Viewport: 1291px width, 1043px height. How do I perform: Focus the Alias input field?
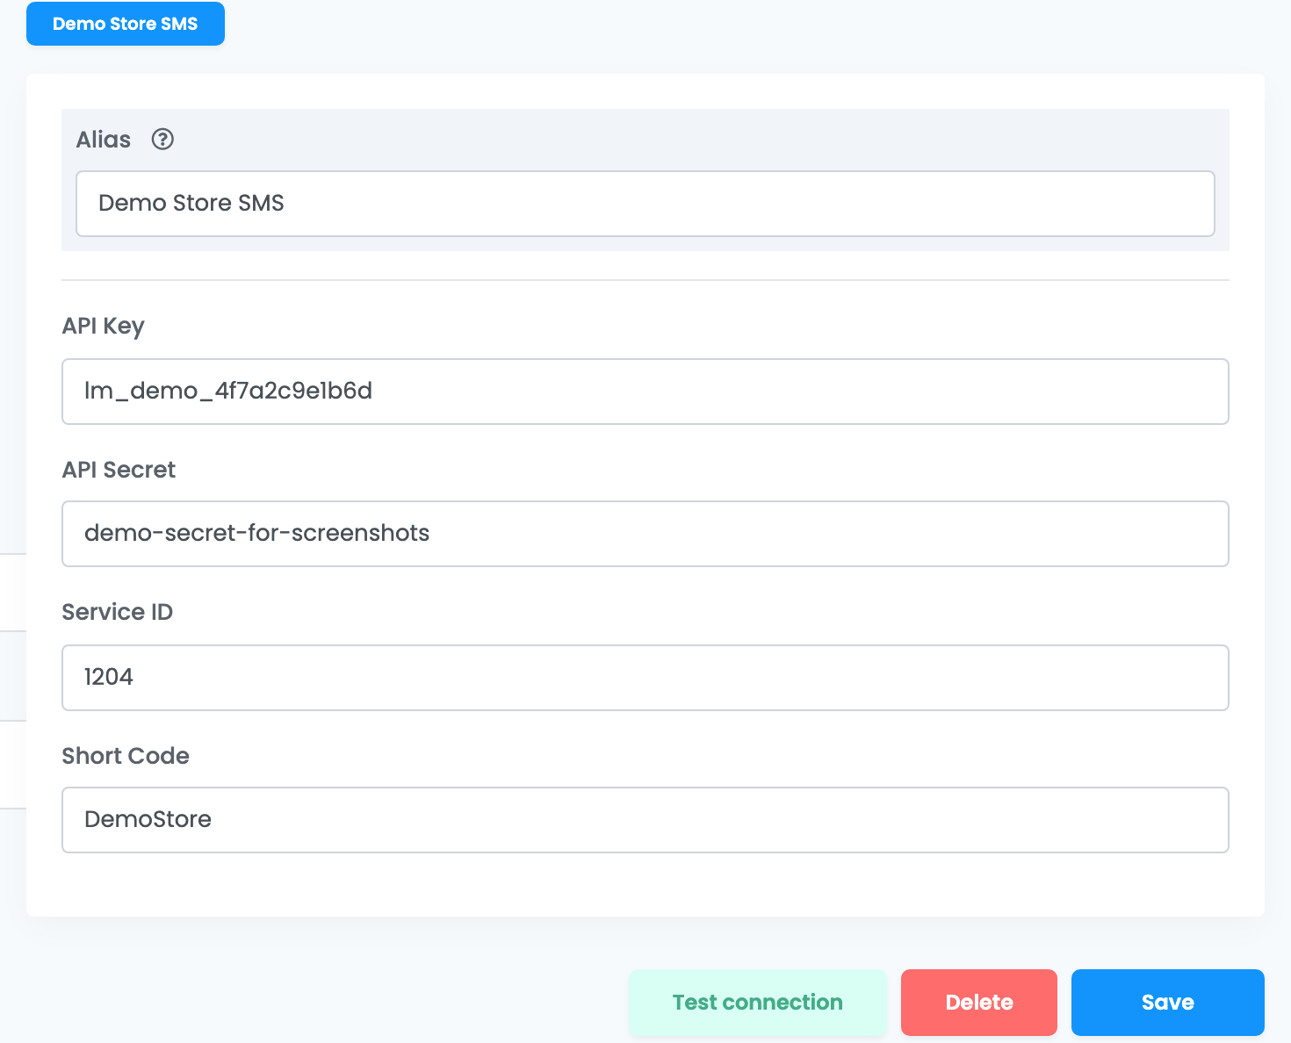(645, 204)
